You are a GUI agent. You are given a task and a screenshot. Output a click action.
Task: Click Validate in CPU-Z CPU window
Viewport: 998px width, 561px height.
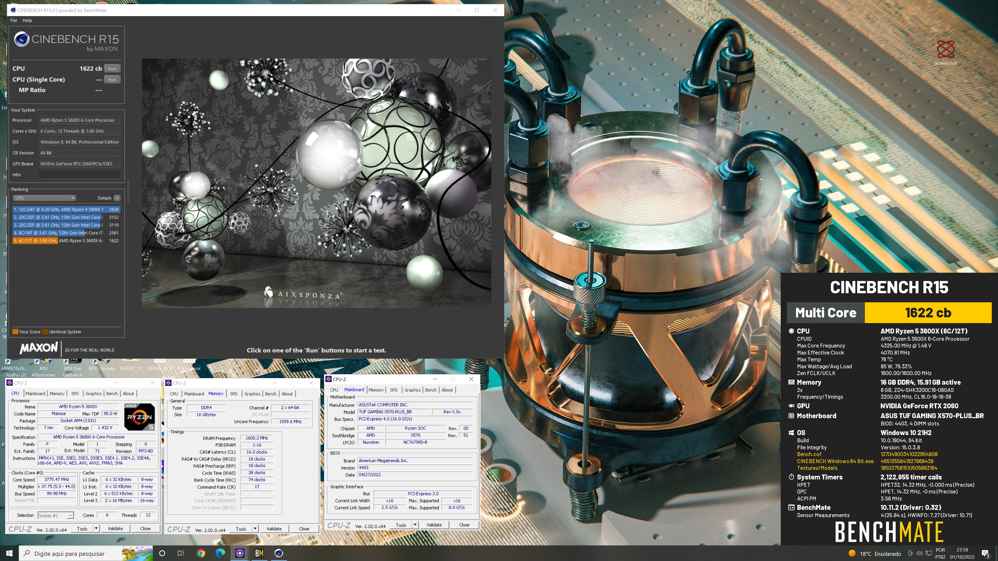[x=115, y=529]
